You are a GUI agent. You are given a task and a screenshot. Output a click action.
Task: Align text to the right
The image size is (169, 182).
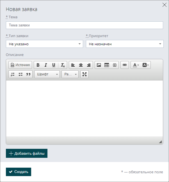89,65
